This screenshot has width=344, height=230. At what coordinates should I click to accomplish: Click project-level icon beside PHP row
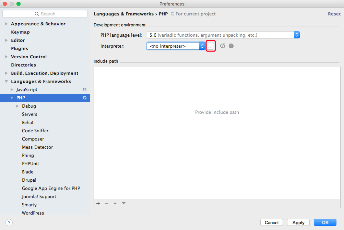point(85,98)
